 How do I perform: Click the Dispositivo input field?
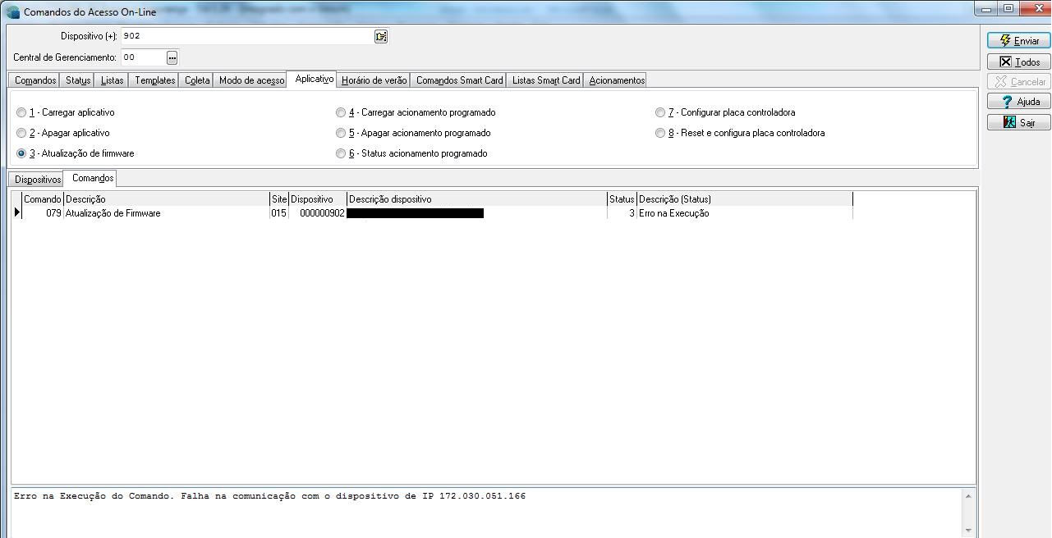coord(246,36)
